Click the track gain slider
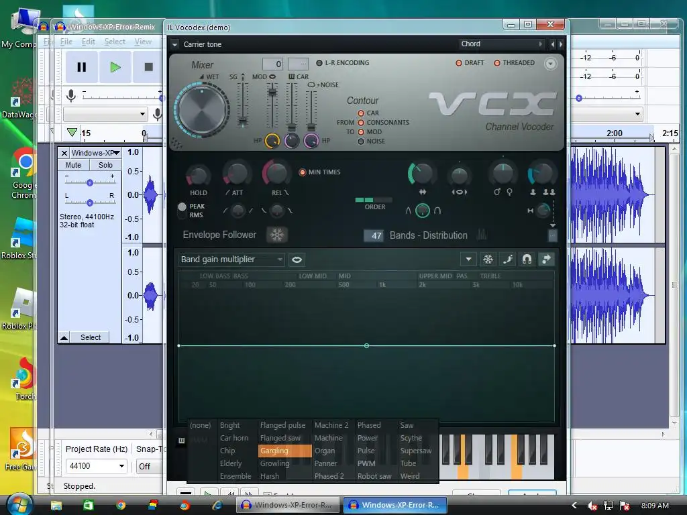This screenshot has height=515, width=687. pyautogui.click(x=90, y=182)
